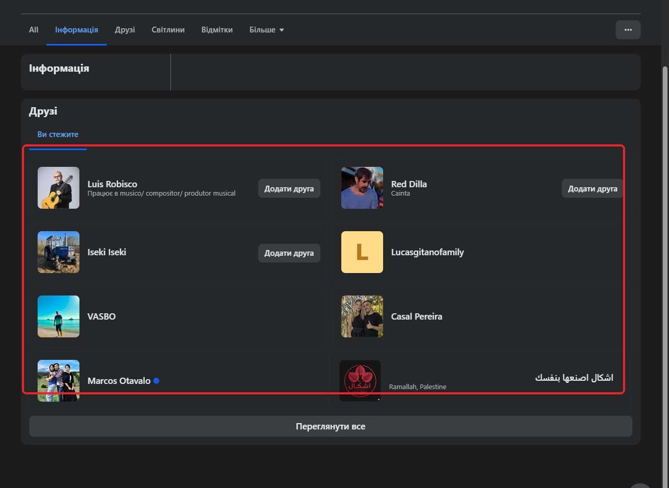Open VASBO's beach profile photo
669x488 pixels.
point(59,316)
